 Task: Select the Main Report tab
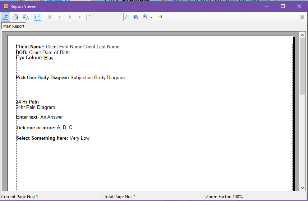click(14, 26)
